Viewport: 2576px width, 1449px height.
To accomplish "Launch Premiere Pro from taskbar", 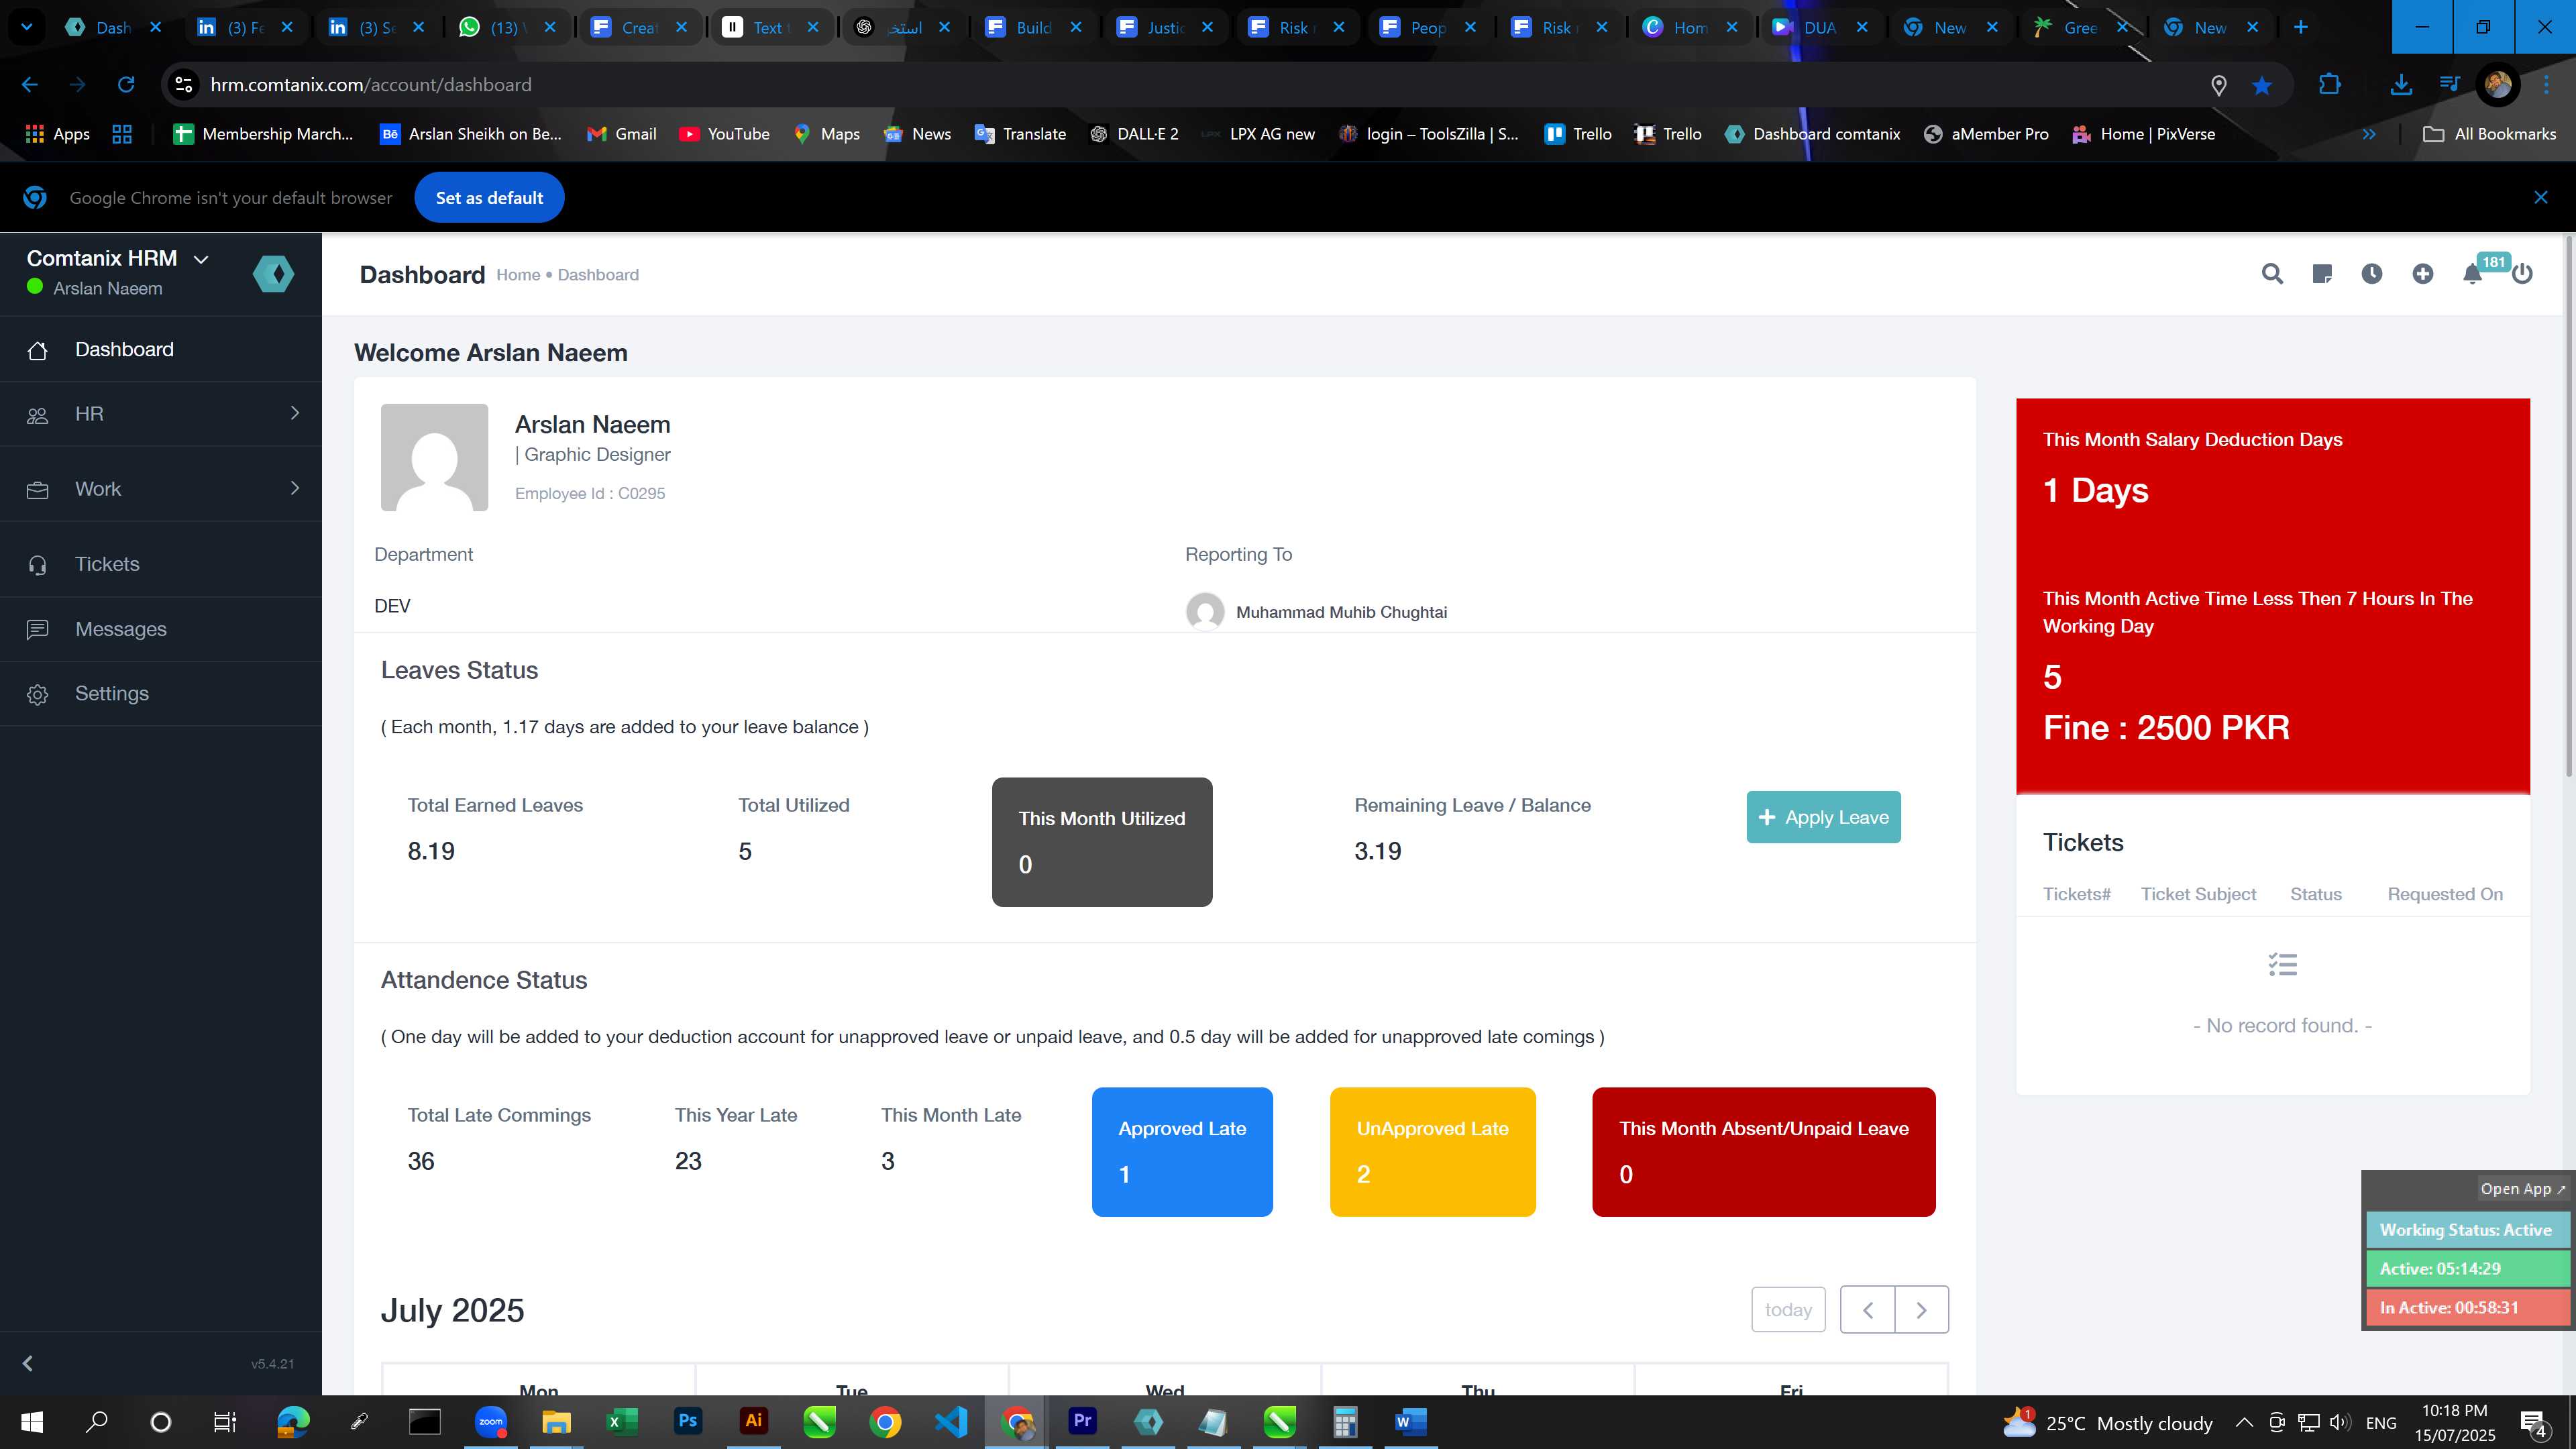I will point(1082,1421).
